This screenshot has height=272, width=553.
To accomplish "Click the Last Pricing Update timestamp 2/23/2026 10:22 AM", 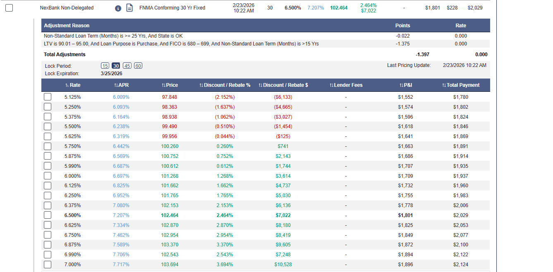I will click(x=464, y=65).
